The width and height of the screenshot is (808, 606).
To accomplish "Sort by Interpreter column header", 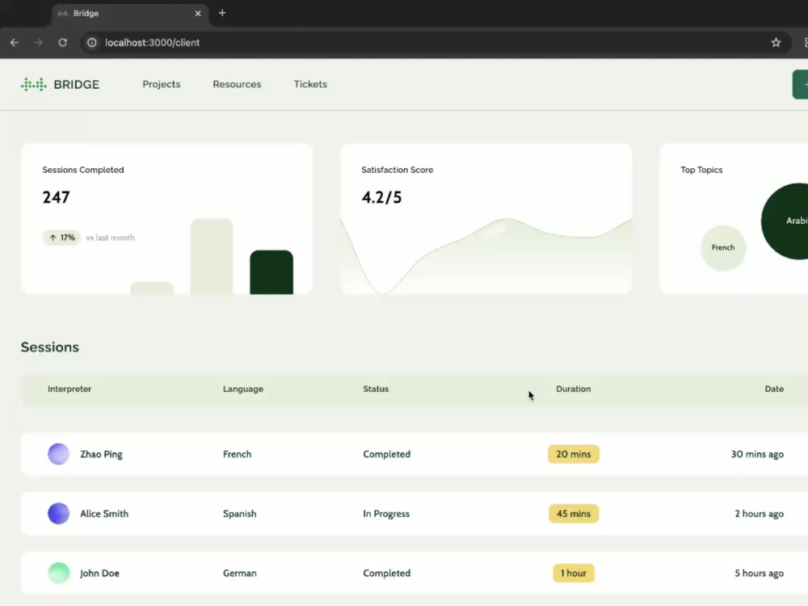I will (69, 389).
